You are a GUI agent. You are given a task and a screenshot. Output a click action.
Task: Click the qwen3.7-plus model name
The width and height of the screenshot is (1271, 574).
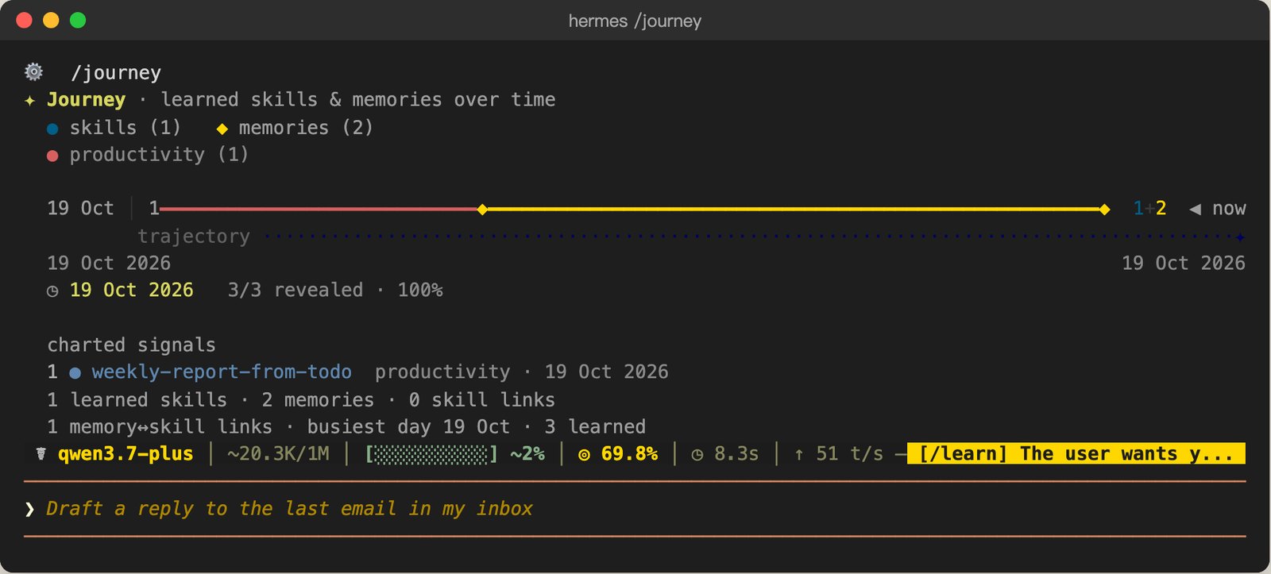pos(126,454)
